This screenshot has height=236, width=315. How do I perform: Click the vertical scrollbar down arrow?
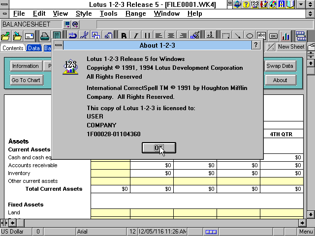coord(311,214)
